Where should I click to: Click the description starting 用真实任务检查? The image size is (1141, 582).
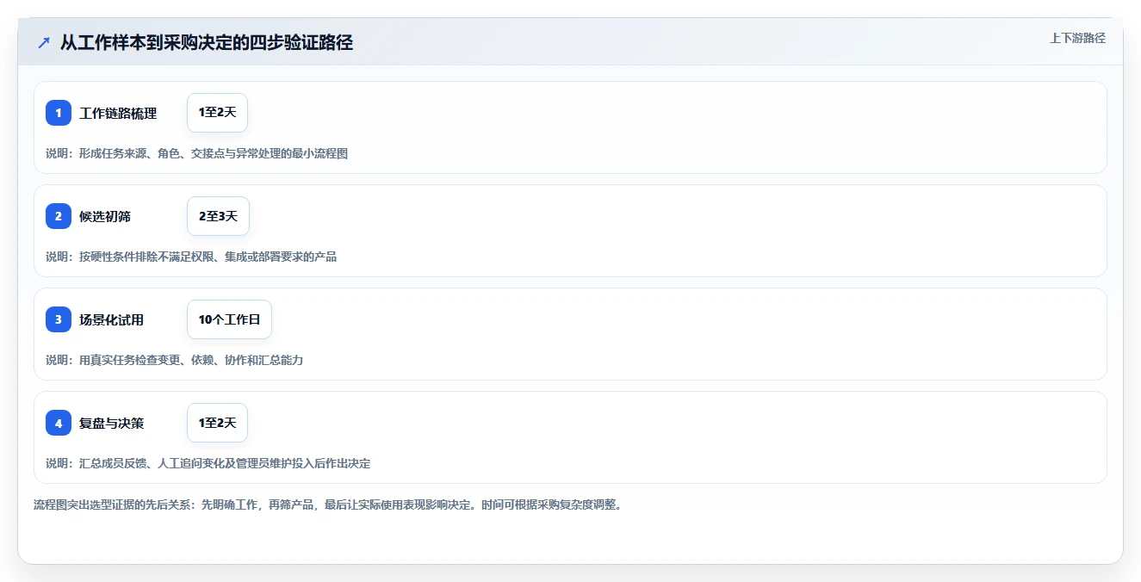coord(174,360)
